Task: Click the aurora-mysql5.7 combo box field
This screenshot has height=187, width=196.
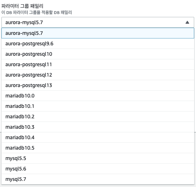Action: click(x=98, y=22)
